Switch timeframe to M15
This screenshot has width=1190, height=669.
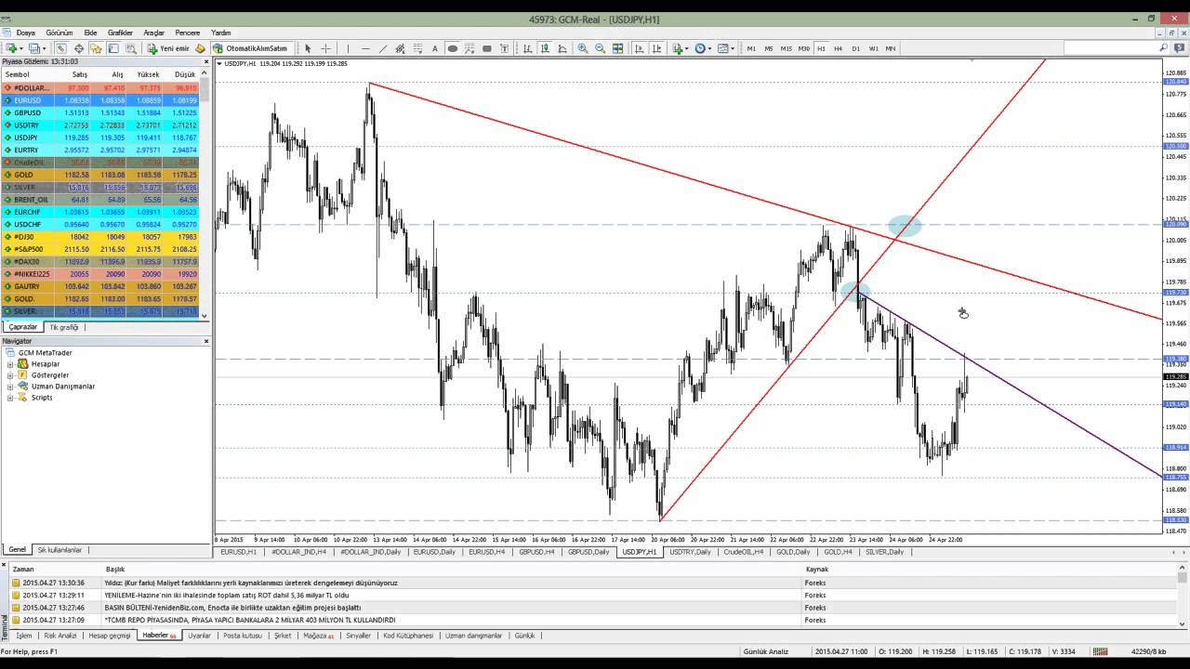tap(786, 48)
